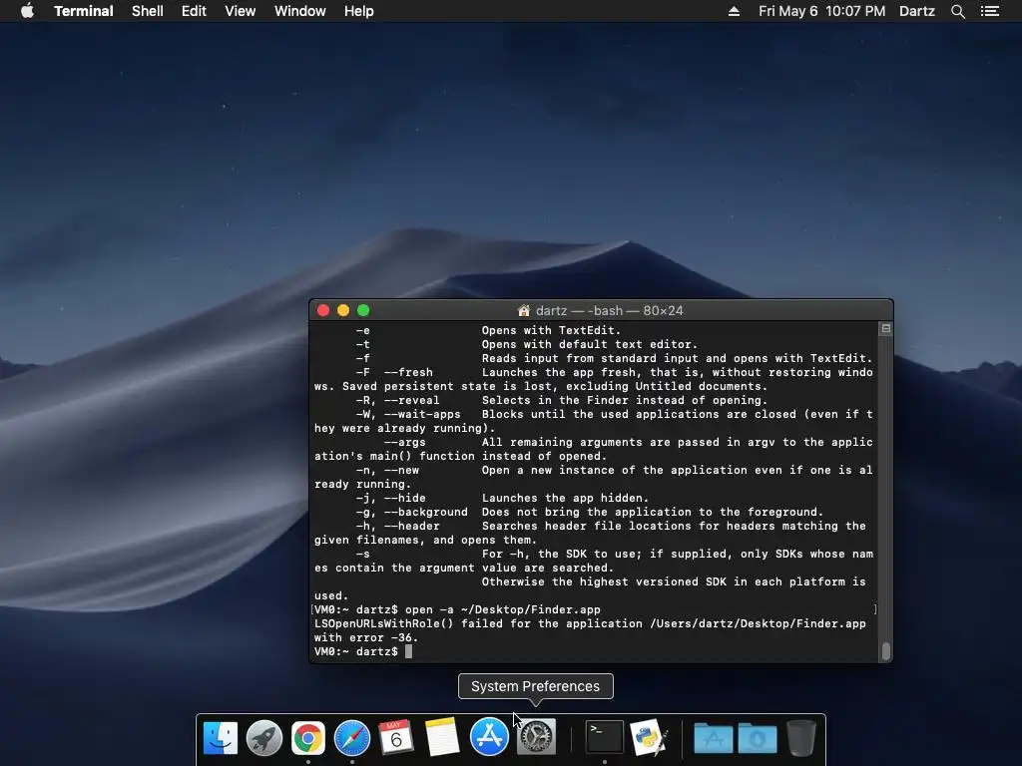The height and width of the screenshot is (766, 1022).
Task: Open the Applications folder stack in Dock
Action: click(x=713, y=738)
